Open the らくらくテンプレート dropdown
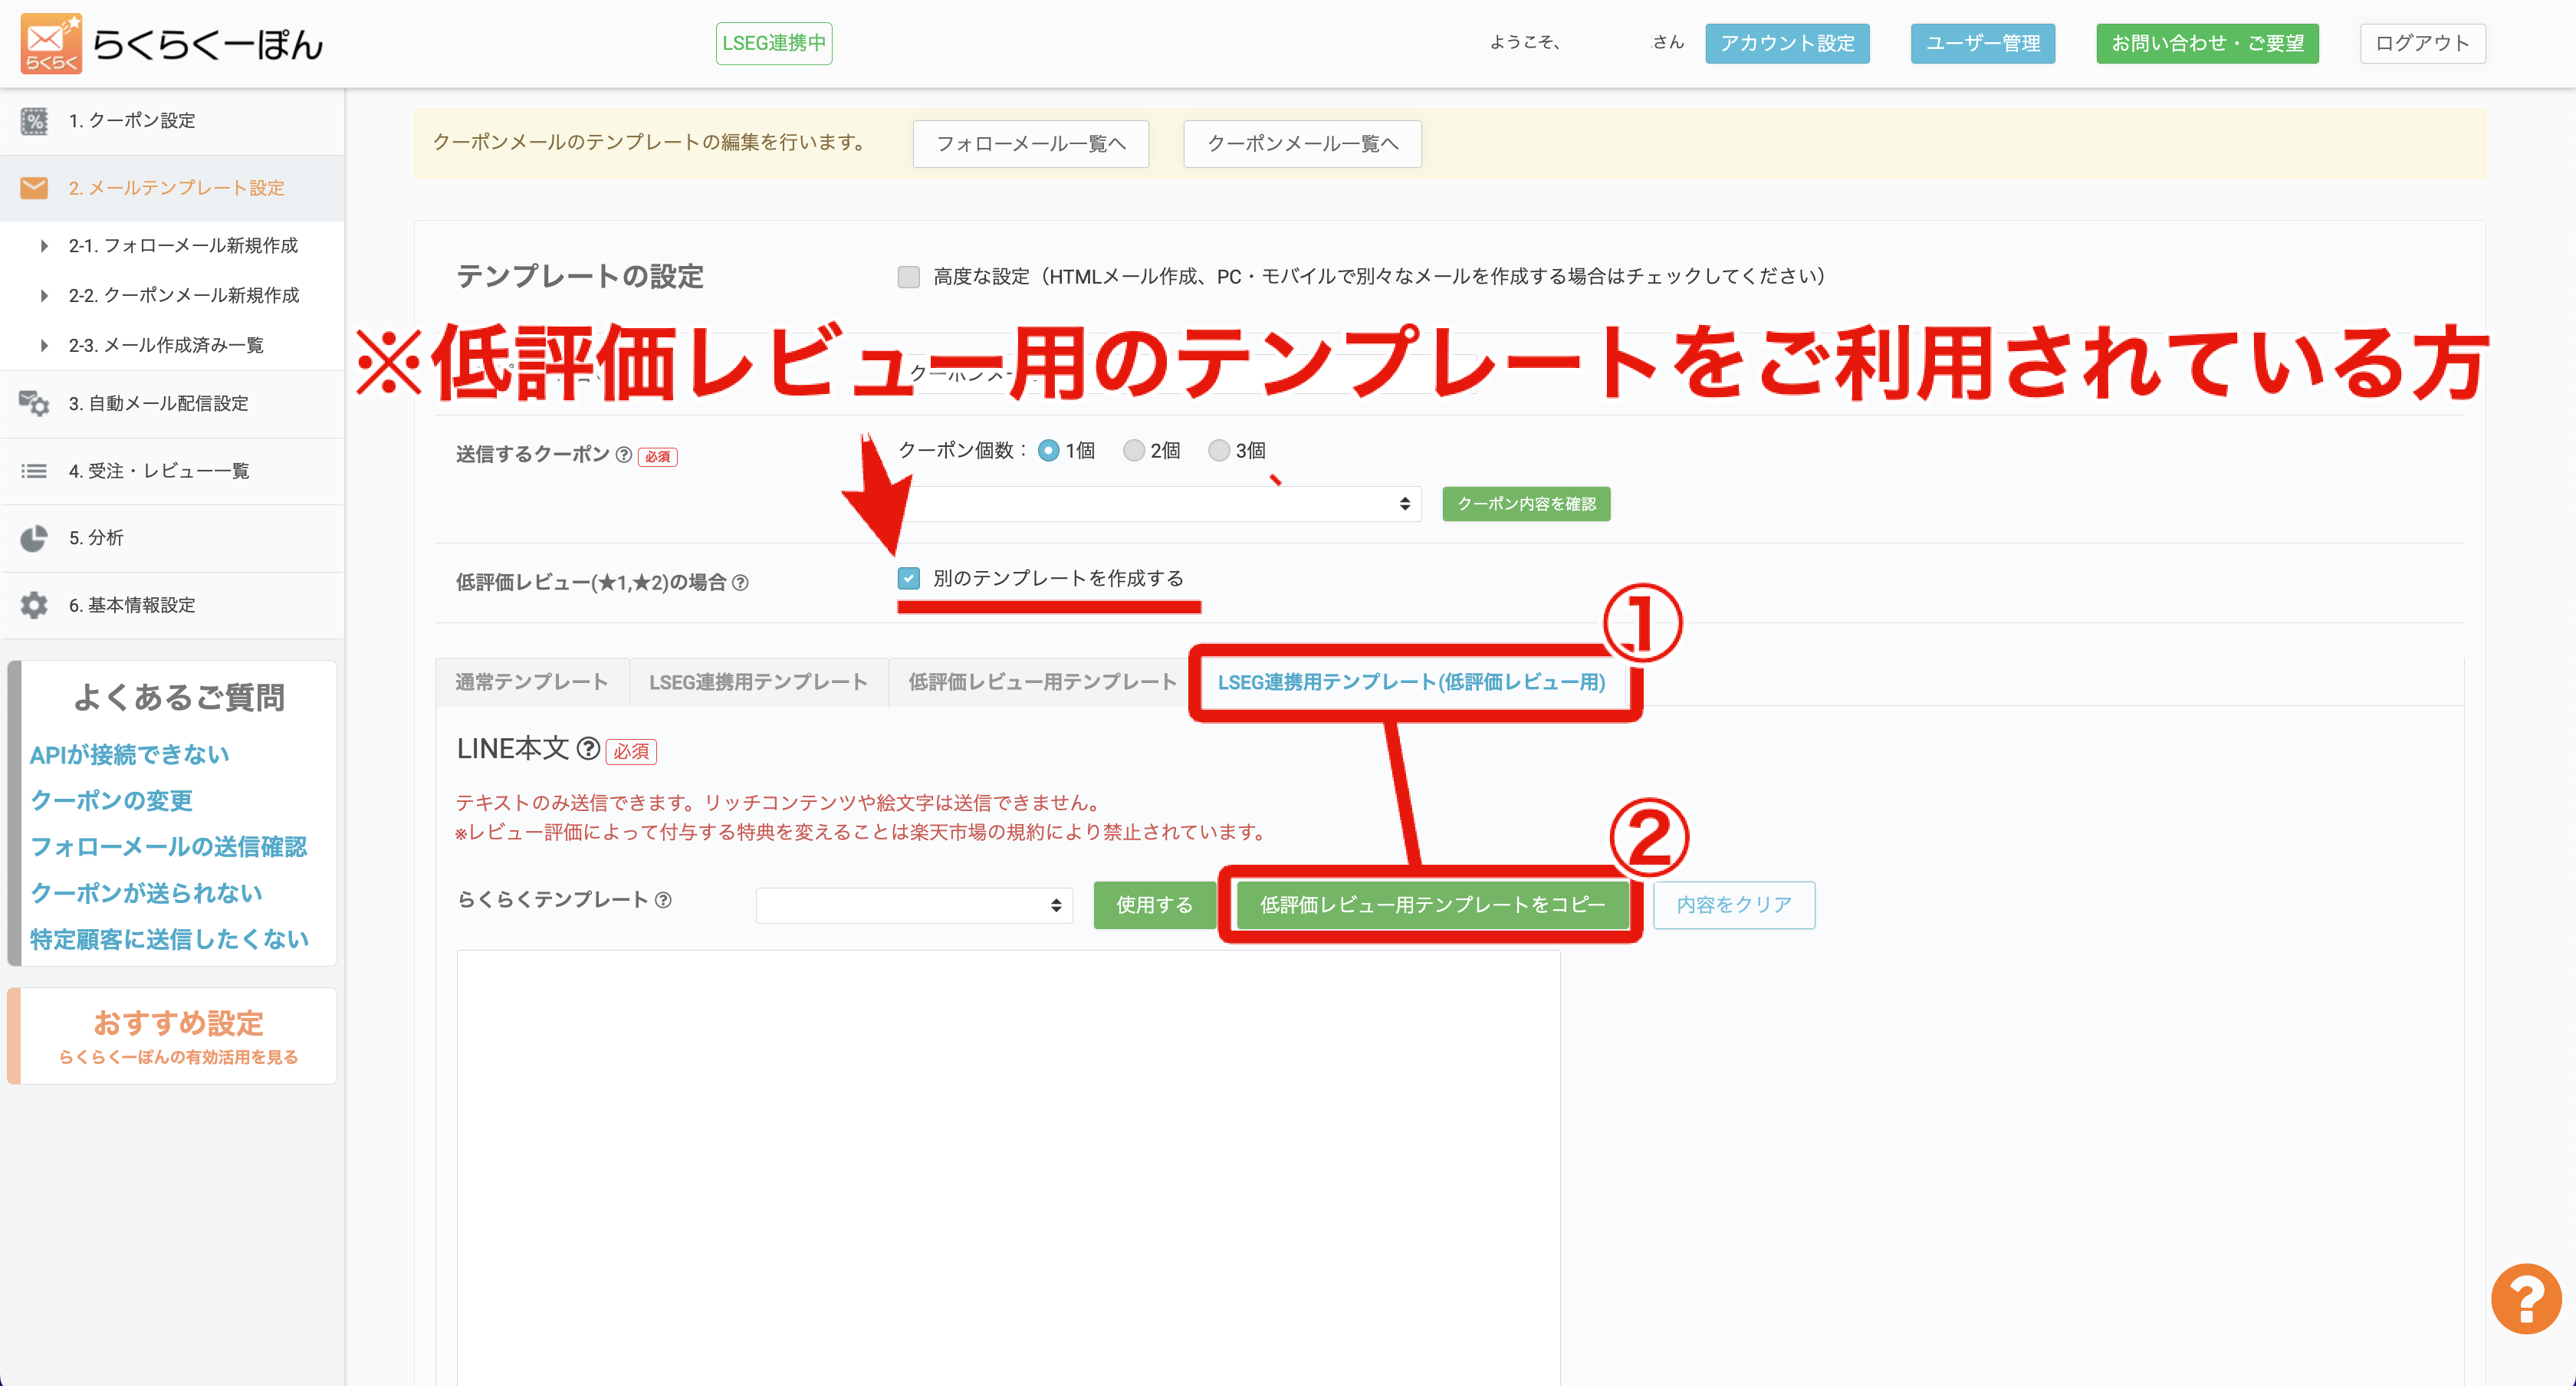The height and width of the screenshot is (1386, 2576). pos(914,905)
